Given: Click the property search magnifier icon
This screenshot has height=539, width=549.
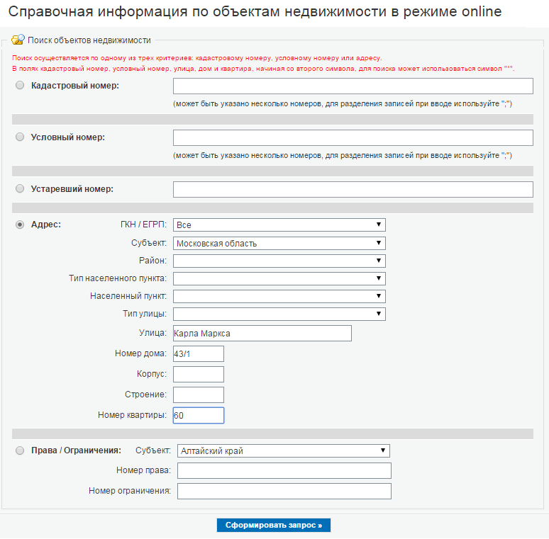Looking at the screenshot, I should pyautogui.click(x=18, y=40).
